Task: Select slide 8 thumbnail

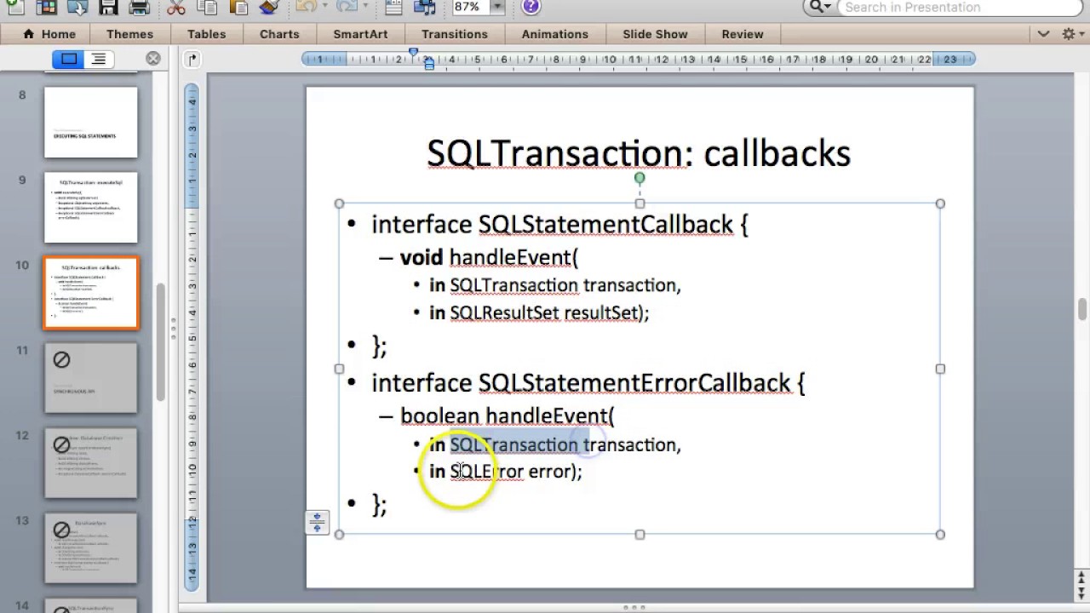Action: [x=91, y=122]
